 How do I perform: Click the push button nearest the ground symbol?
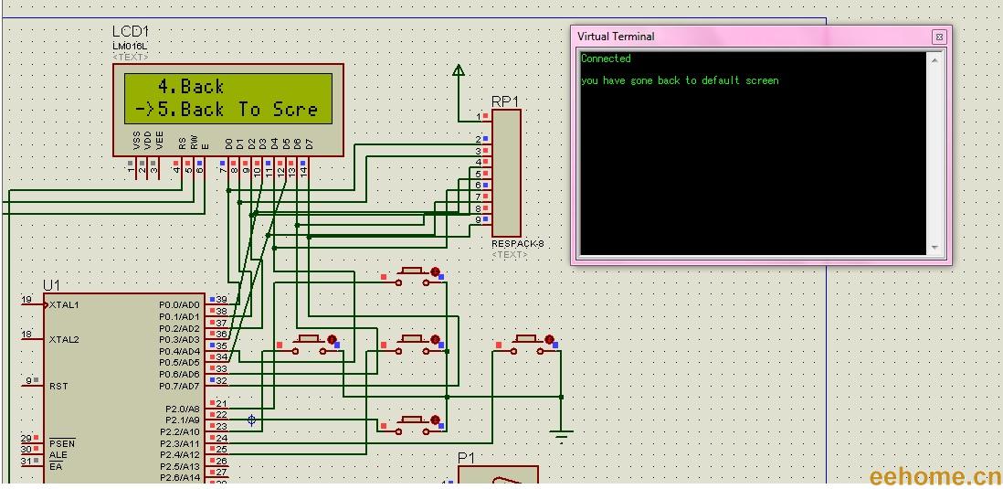tap(528, 345)
